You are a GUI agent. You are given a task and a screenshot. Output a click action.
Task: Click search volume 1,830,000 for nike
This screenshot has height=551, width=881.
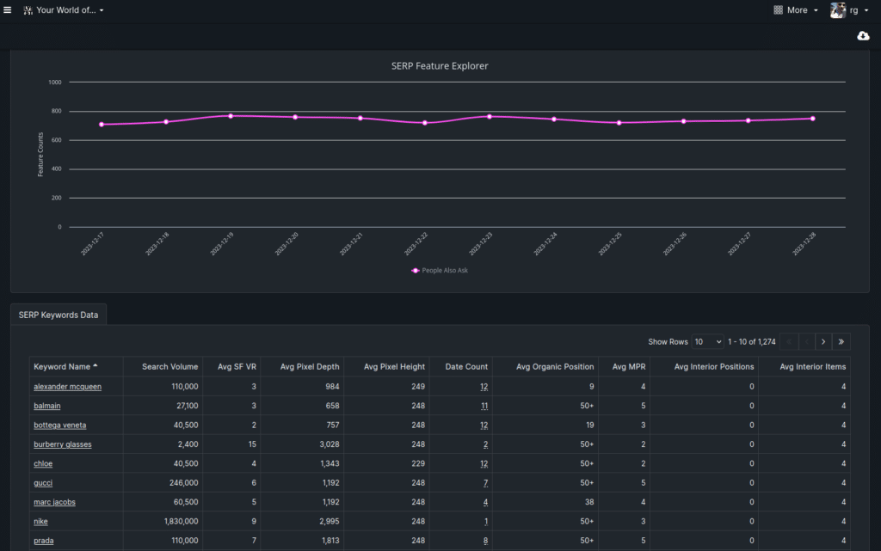click(x=181, y=521)
